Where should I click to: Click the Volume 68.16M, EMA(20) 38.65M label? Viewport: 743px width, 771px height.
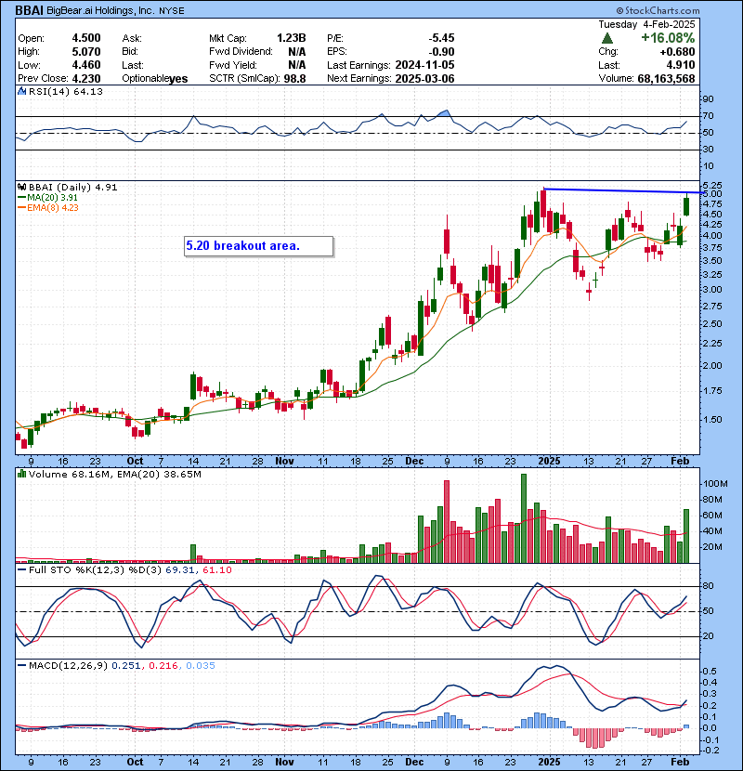[114, 474]
